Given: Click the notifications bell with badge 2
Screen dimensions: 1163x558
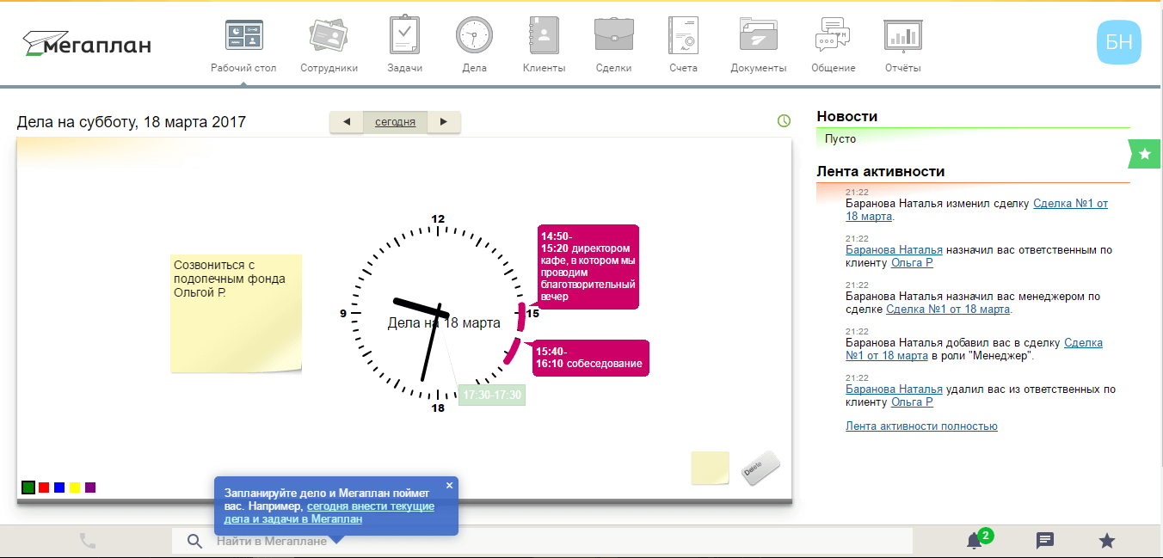Looking at the screenshot, I should [975, 541].
